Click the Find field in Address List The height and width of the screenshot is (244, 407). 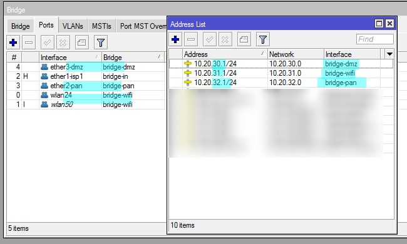coord(375,39)
